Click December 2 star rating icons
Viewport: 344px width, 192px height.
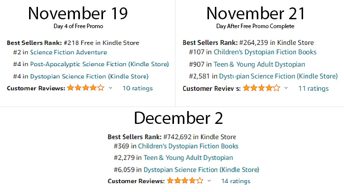[185, 181]
